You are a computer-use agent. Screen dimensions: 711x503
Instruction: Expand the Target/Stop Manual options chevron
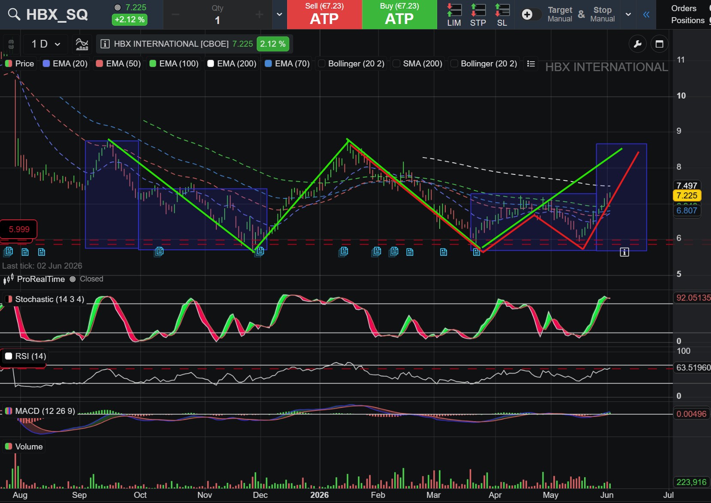(x=628, y=15)
